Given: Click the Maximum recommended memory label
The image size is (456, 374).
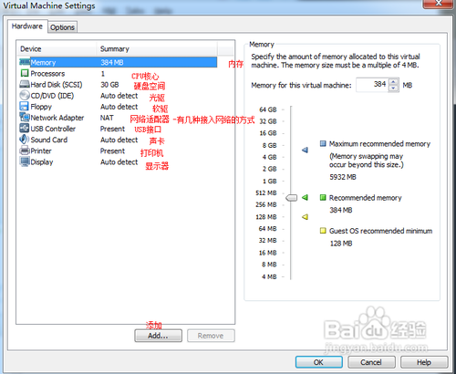Looking at the screenshot, I should point(379,144).
